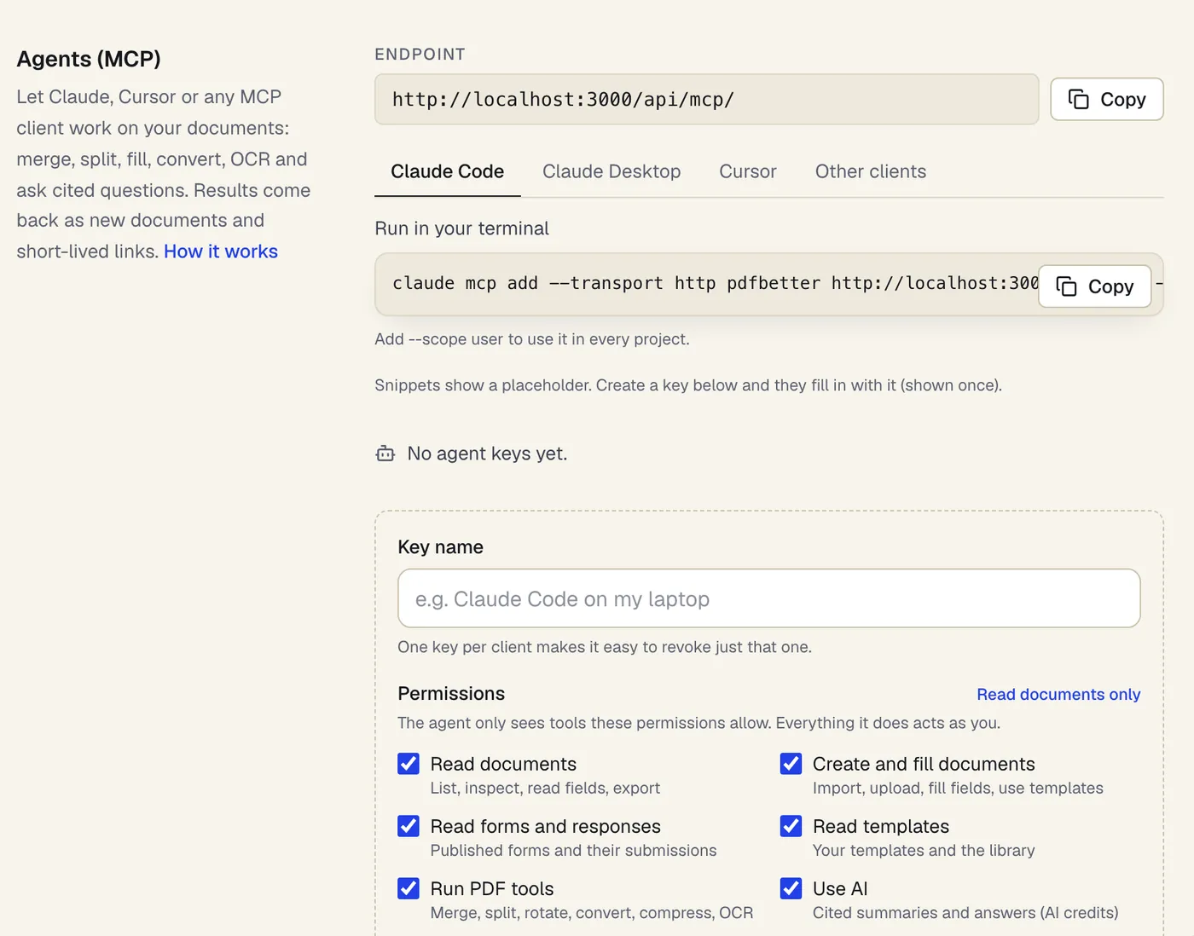Toggle the Use AI checkbox
This screenshot has height=936, width=1194.
(791, 888)
